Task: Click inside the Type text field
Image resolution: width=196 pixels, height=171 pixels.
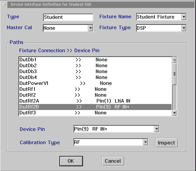Action: point(68,17)
